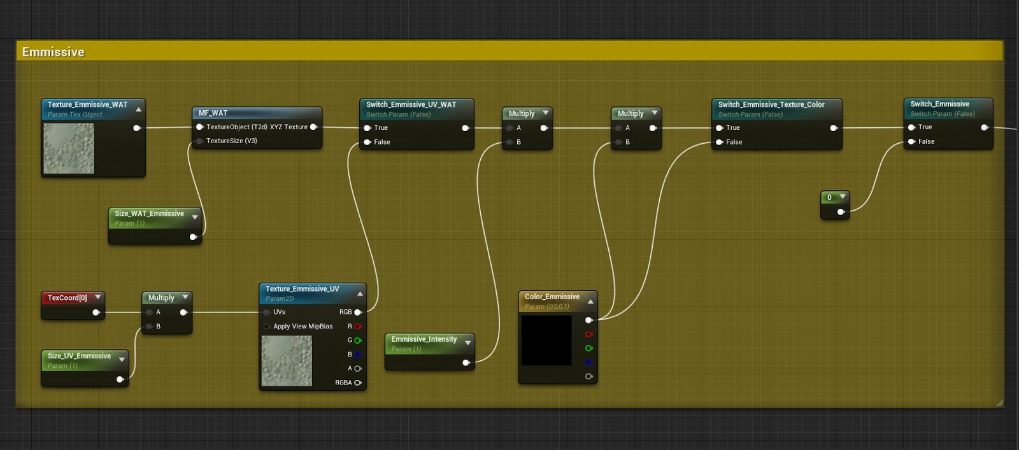Click the Texture_Emmissive_WAT texture thumbnail
Image resolution: width=1019 pixels, height=450 pixels.
tap(69, 148)
